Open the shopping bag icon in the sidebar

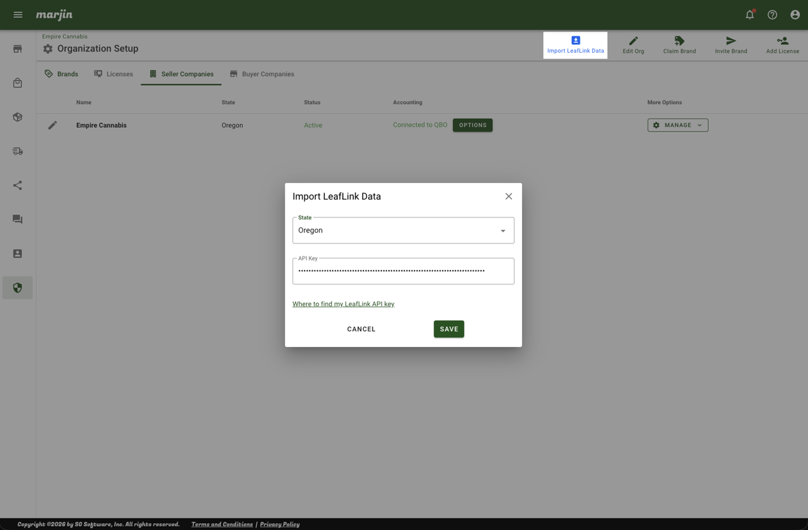pos(18,83)
